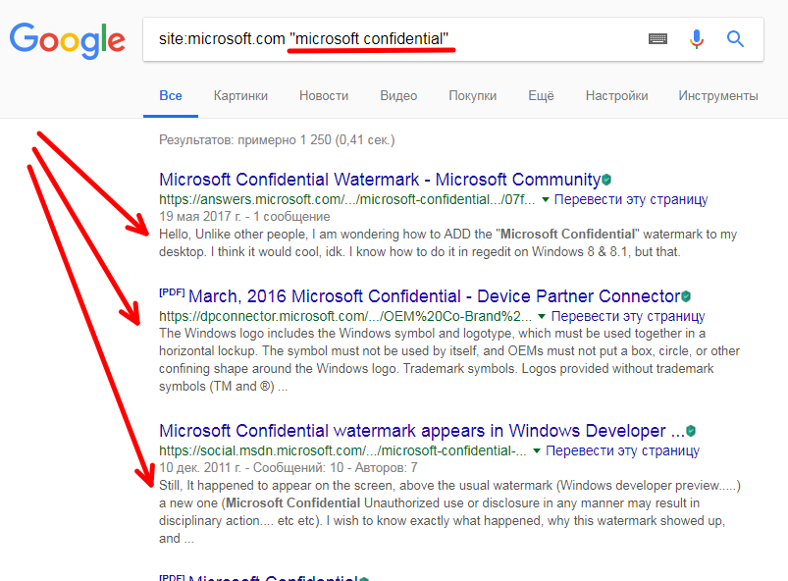Open Инструменты search tools
The width and height of the screenshot is (788, 581).
[x=717, y=95]
